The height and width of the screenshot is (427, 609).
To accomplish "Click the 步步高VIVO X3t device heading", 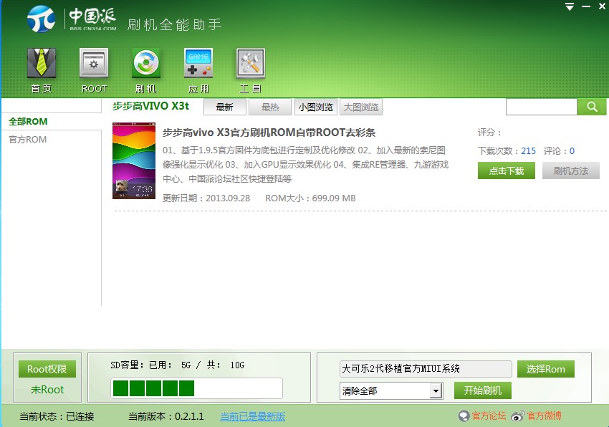I will (x=150, y=106).
